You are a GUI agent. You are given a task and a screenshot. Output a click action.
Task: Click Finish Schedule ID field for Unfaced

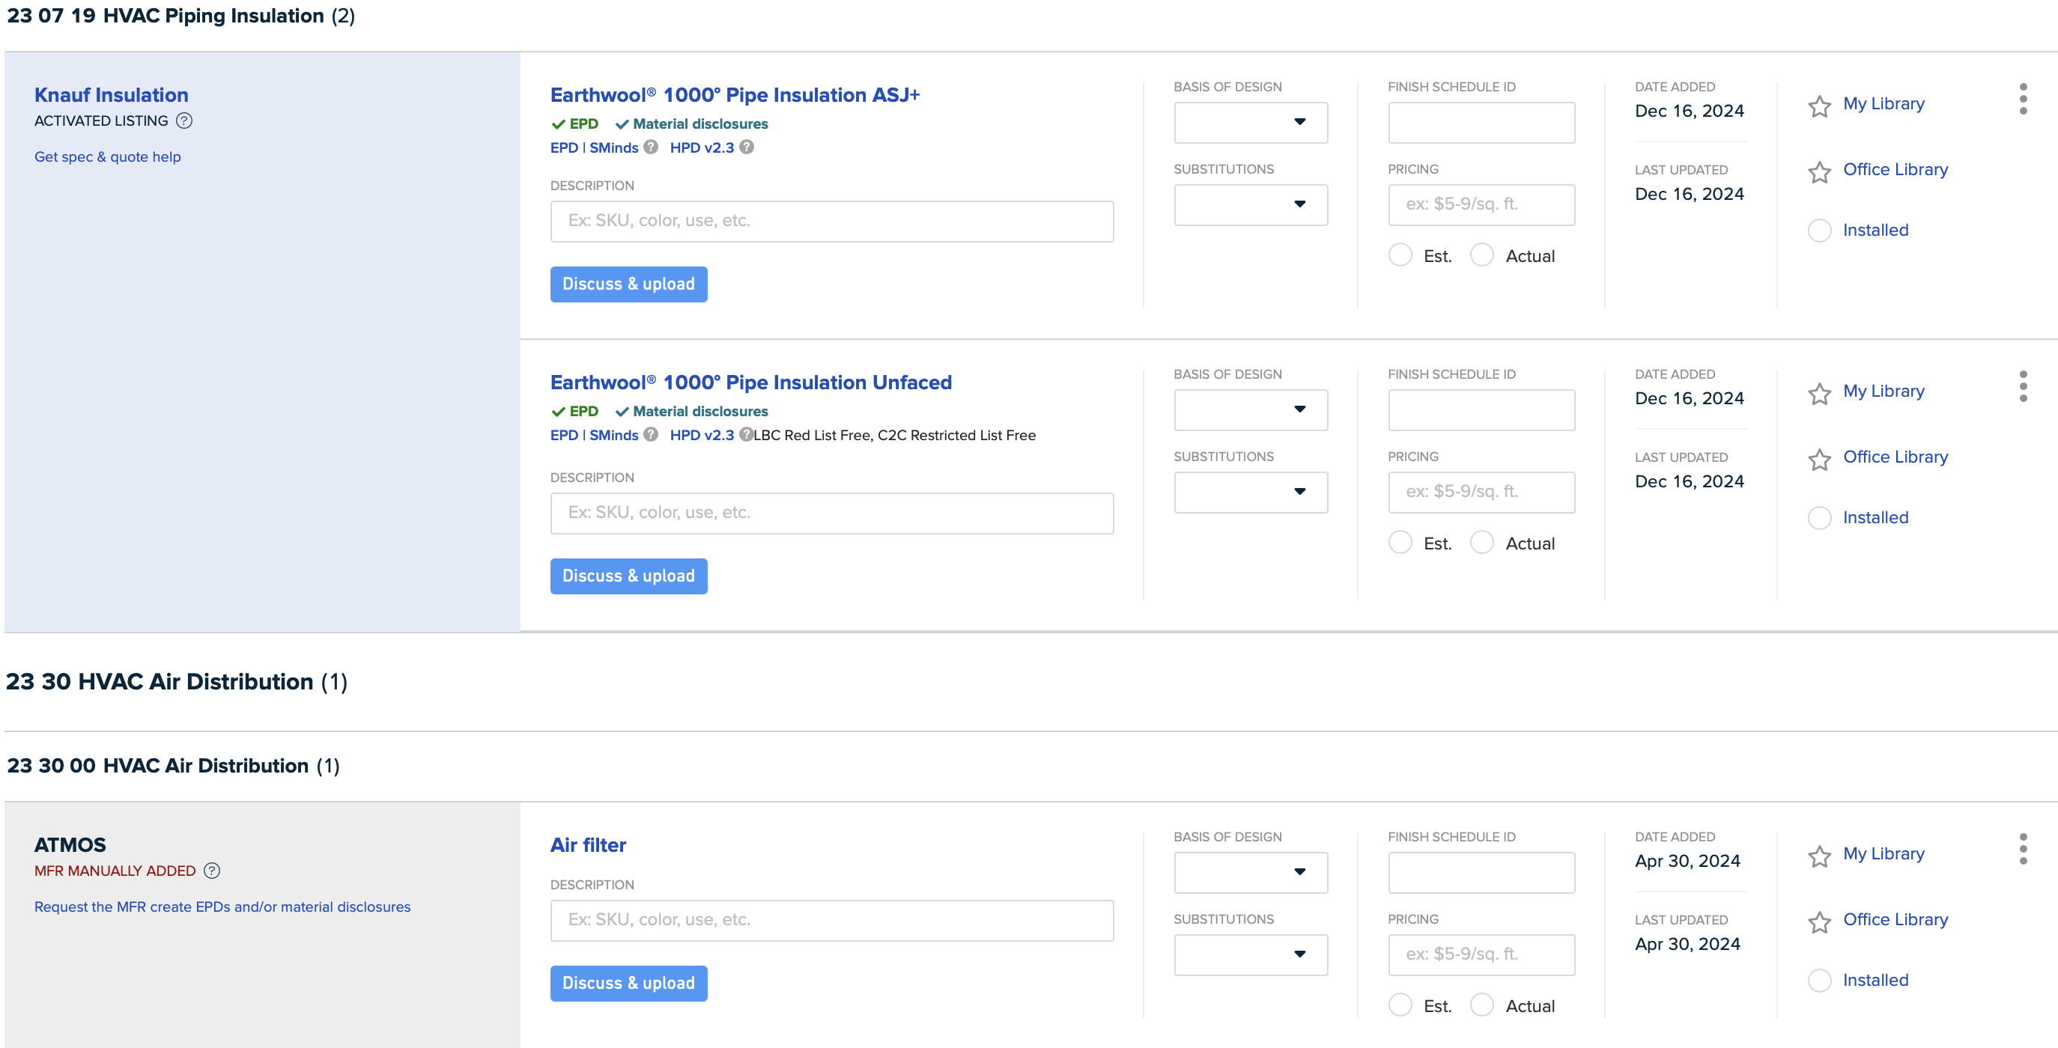pyautogui.click(x=1481, y=409)
